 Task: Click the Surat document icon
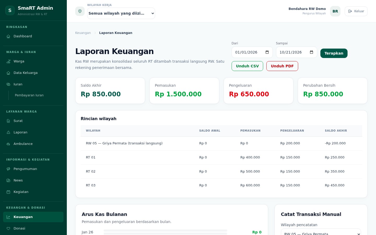8,121
